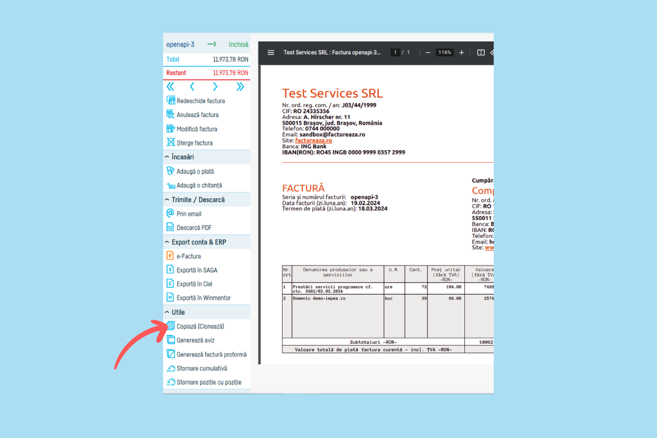Viewport: 657px width, 438px height.
Task: Click the PDF page number field
Action: (x=395, y=53)
